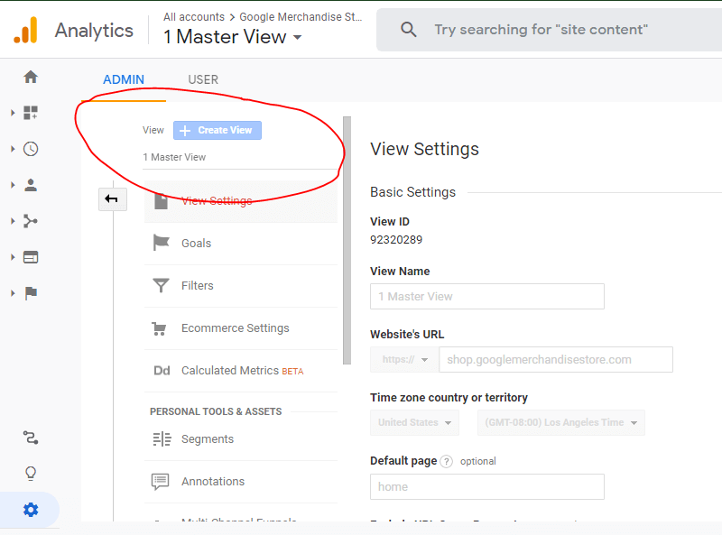Click the back arrow button beside View column
Image resolution: width=722 pixels, height=535 pixels.
coord(112,199)
